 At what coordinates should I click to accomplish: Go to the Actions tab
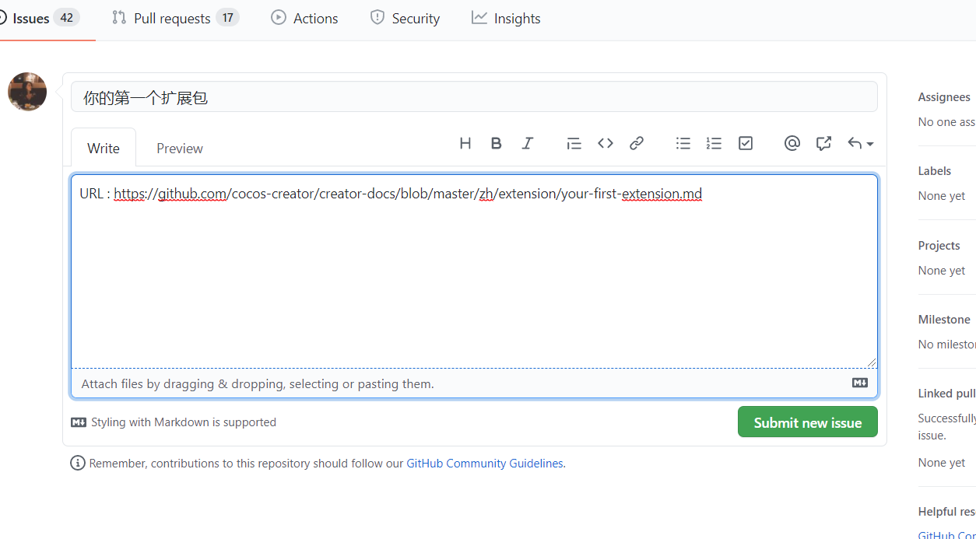304,18
